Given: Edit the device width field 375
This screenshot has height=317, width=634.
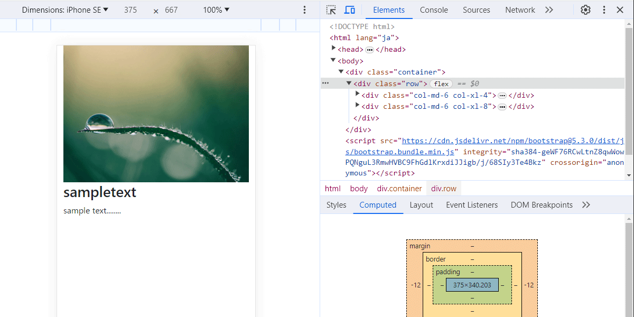Looking at the screenshot, I should 130,10.
